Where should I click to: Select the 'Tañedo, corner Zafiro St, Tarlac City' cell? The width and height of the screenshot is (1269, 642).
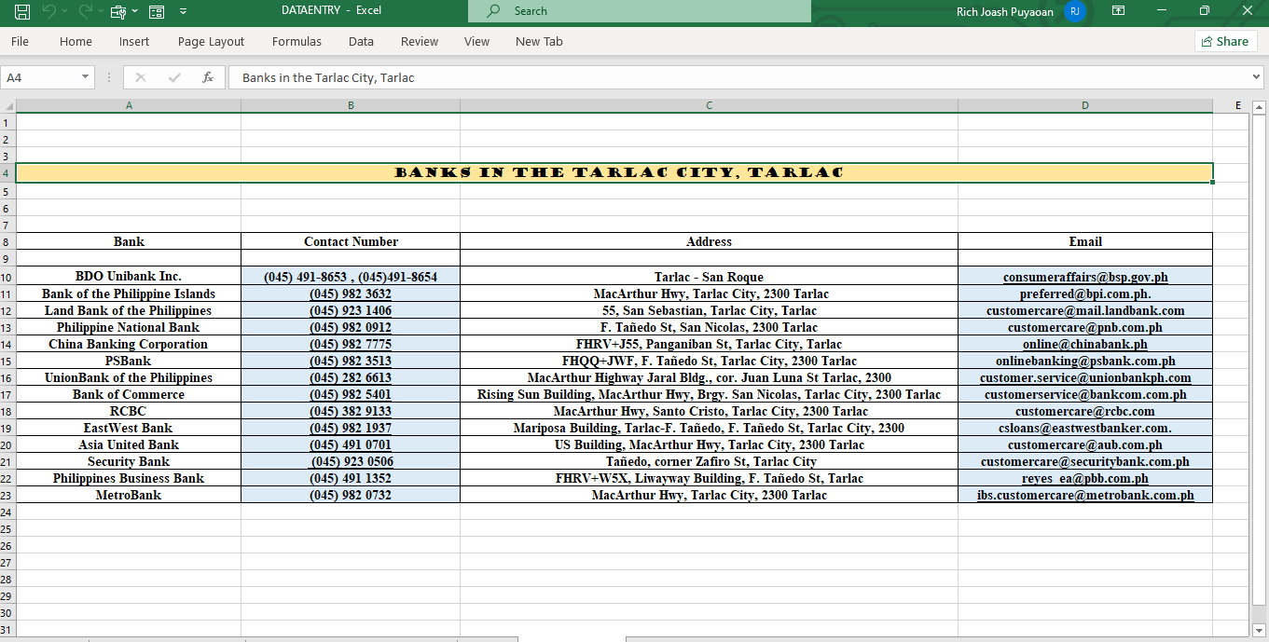click(x=709, y=461)
